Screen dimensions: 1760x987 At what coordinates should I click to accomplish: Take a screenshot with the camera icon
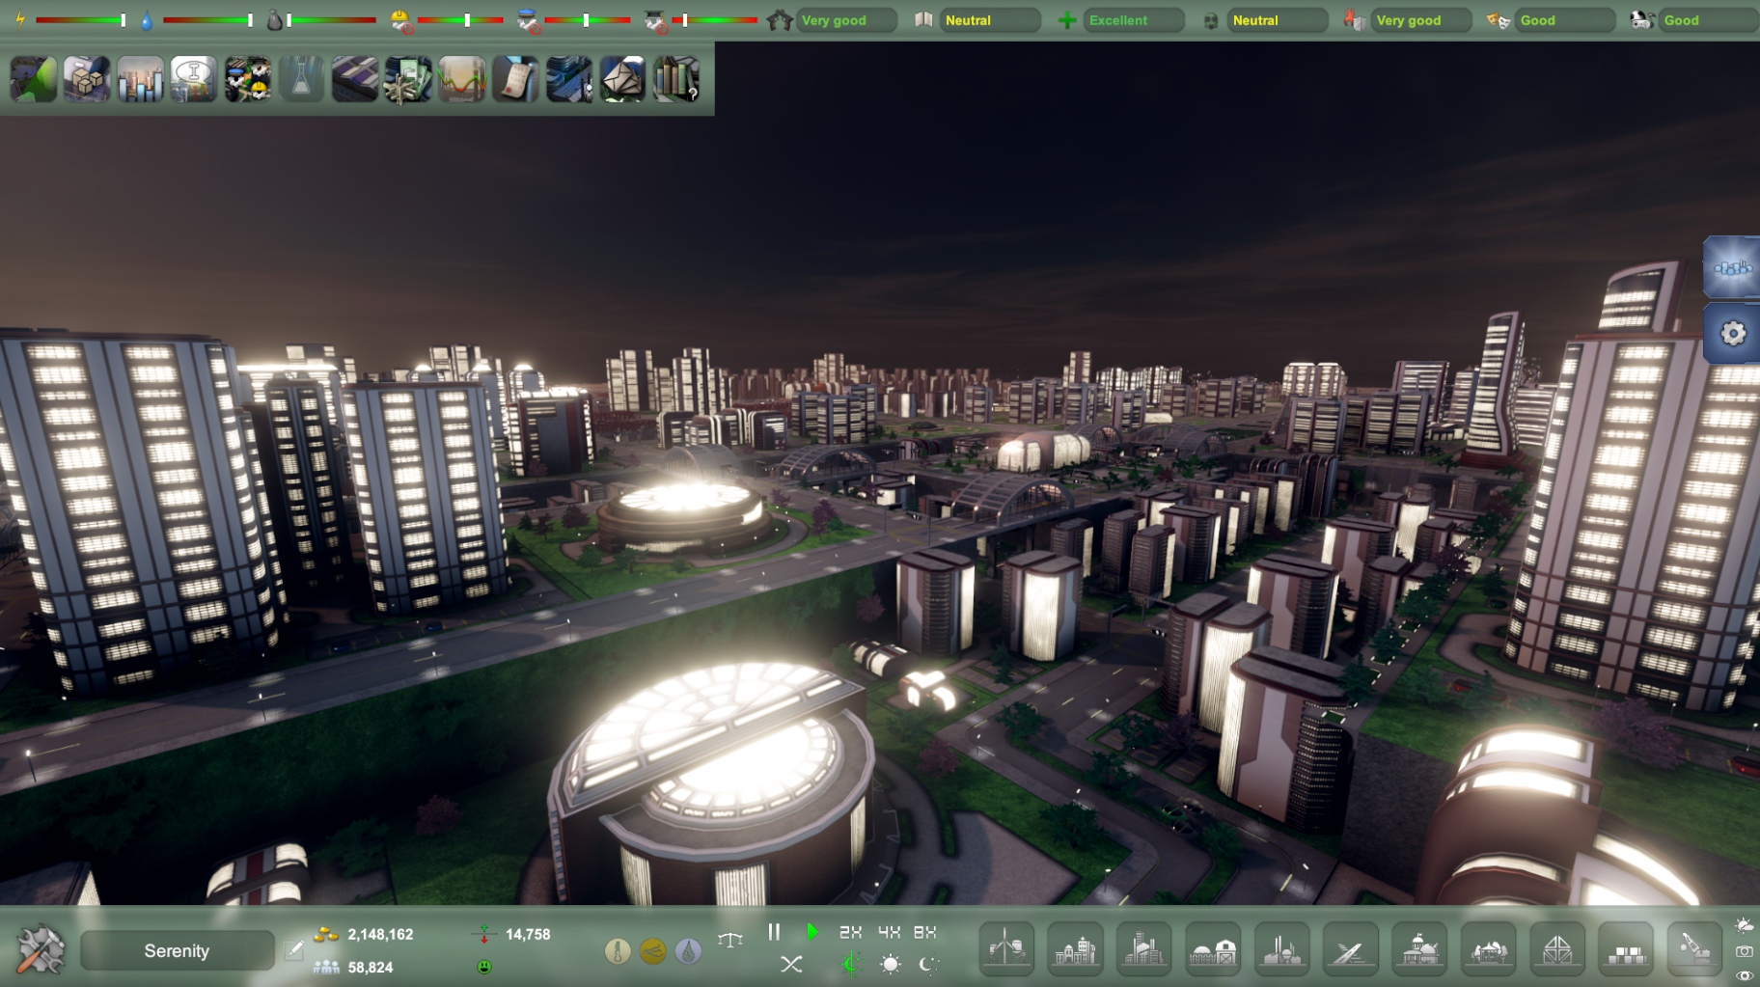point(1745,951)
